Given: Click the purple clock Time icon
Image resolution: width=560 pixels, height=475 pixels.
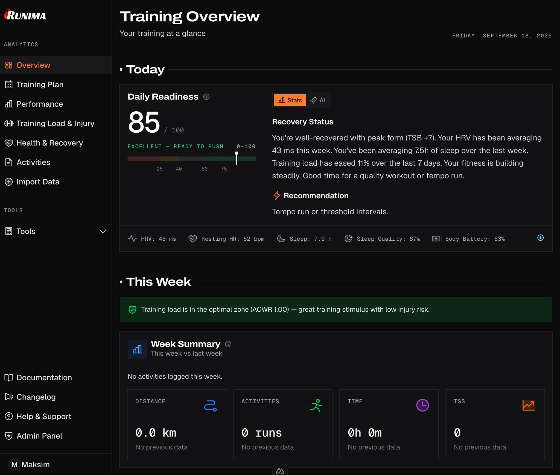Looking at the screenshot, I should click(x=422, y=405).
